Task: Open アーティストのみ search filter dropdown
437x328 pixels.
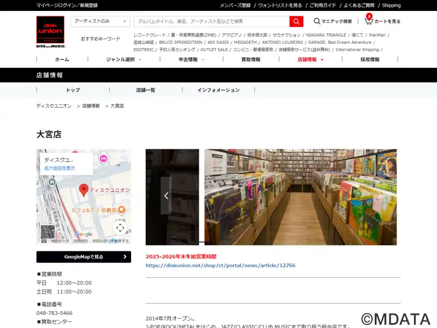Action: 101,21
